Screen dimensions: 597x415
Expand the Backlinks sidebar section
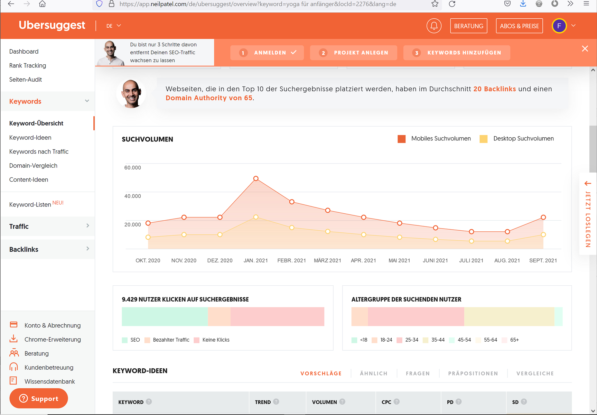(x=87, y=249)
